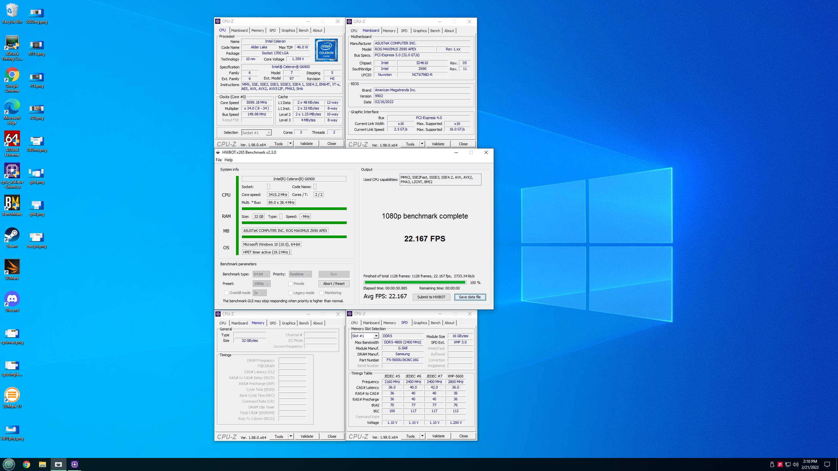Click Core Speed value 5099.18 MHz

pos(257,102)
